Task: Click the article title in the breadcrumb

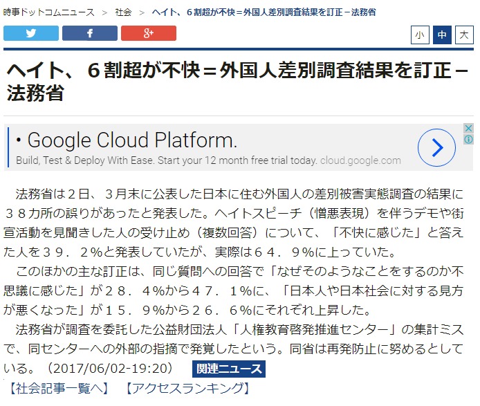Action: (263, 12)
